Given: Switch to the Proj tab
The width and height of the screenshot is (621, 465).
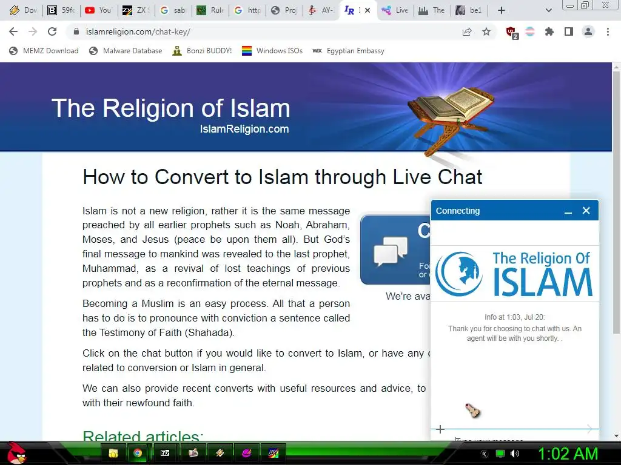Looking at the screenshot, I should point(284,10).
